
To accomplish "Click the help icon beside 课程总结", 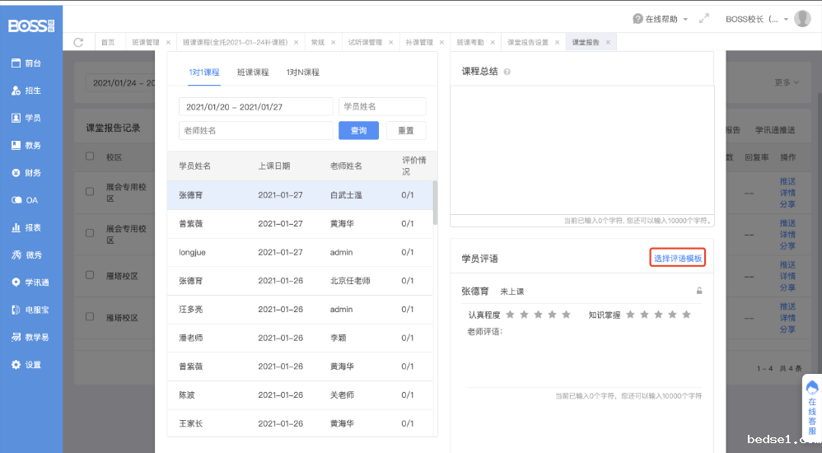I will pyautogui.click(x=507, y=72).
